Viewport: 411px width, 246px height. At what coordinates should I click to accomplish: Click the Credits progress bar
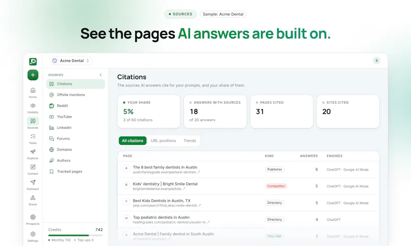point(76,235)
